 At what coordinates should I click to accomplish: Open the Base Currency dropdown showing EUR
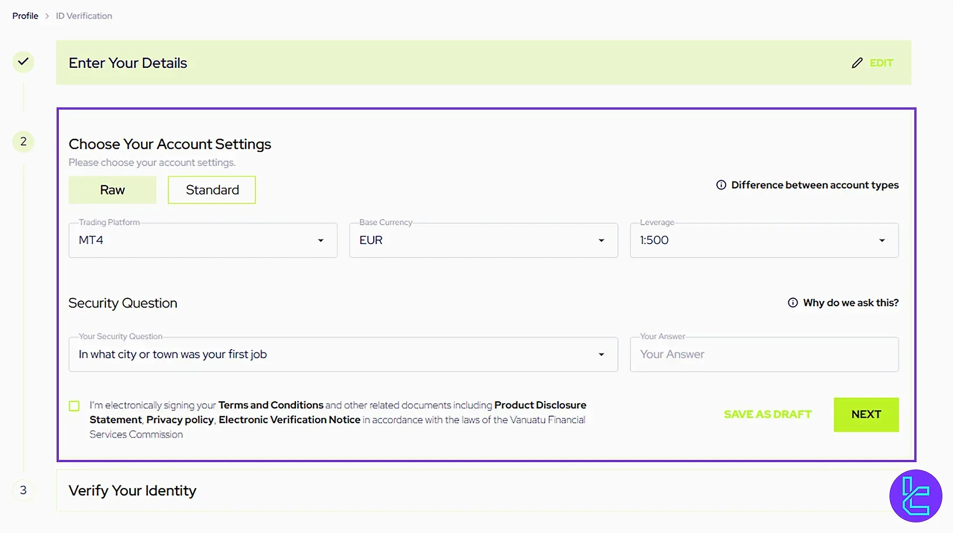click(x=483, y=240)
